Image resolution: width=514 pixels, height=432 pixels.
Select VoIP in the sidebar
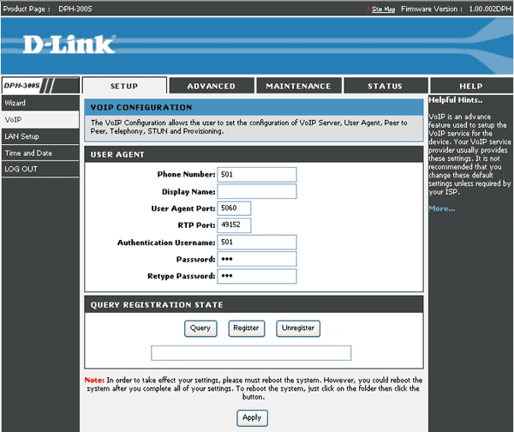click(x=40, y=120)
